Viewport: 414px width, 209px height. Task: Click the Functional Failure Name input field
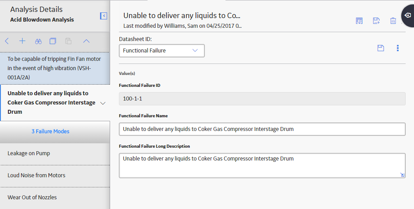click(262, 129)
